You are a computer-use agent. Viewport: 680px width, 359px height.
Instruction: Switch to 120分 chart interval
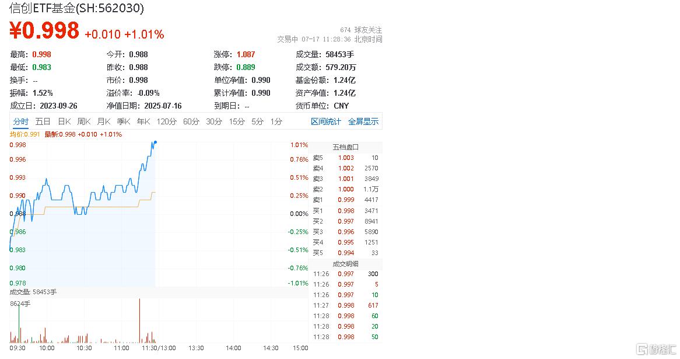pos(167,121)
